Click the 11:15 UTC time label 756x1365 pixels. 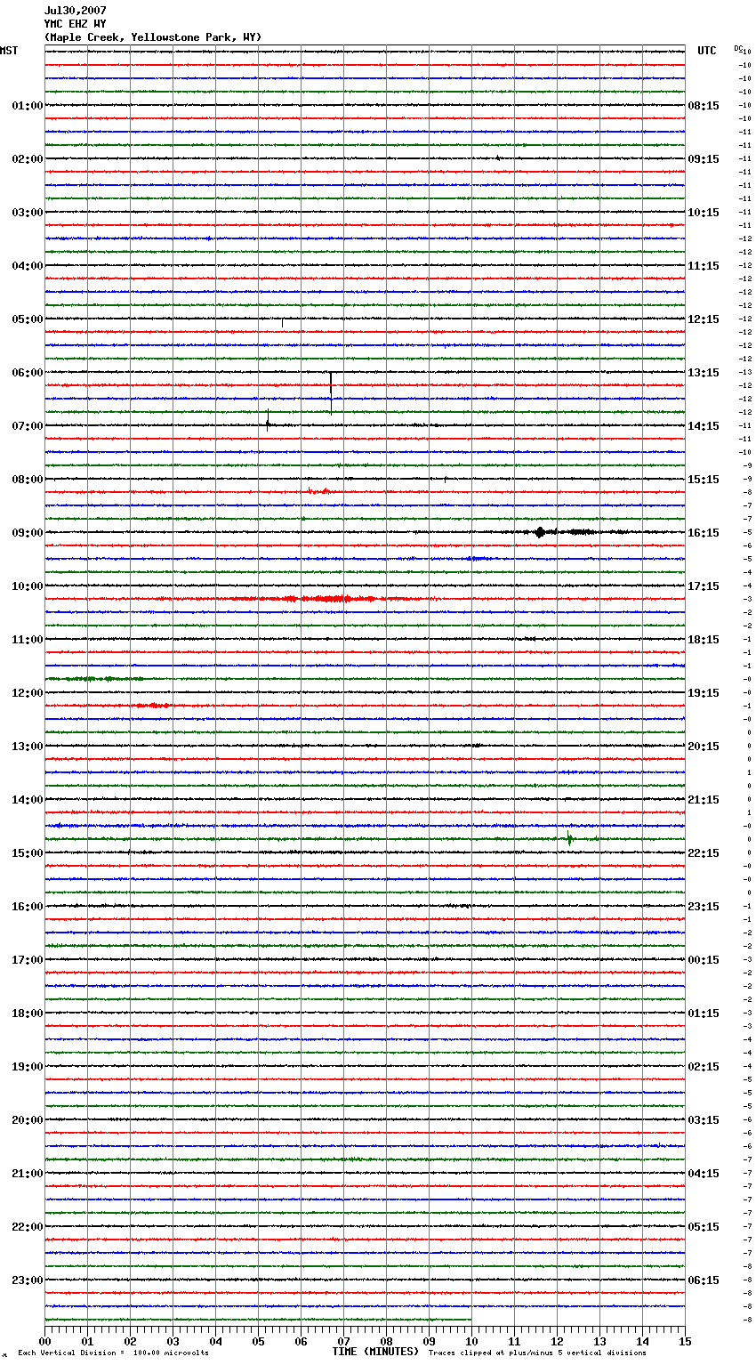(x=704, y=266)
